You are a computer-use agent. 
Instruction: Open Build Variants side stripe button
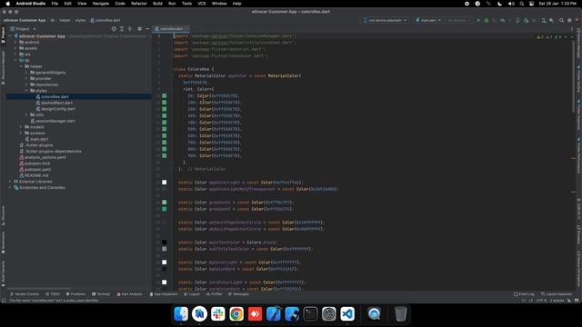[x=3, y=273]
